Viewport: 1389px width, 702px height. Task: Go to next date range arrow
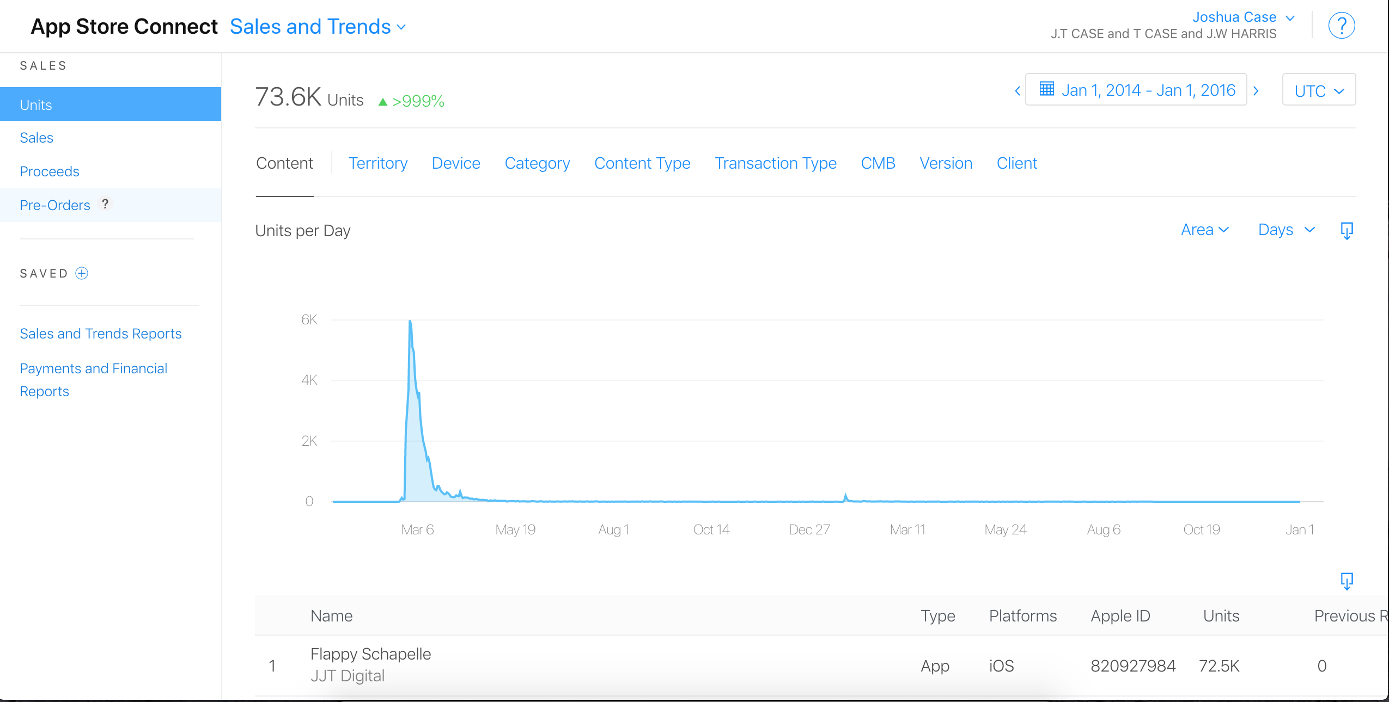pyautogui.click(x=1256, y=90)
